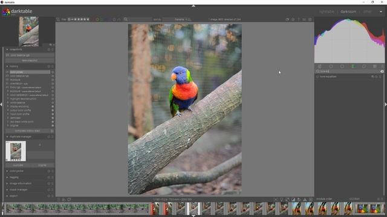This screenshot has width=387, height=217.
Task: Expand the export panel
Action: tap(7, 196)
